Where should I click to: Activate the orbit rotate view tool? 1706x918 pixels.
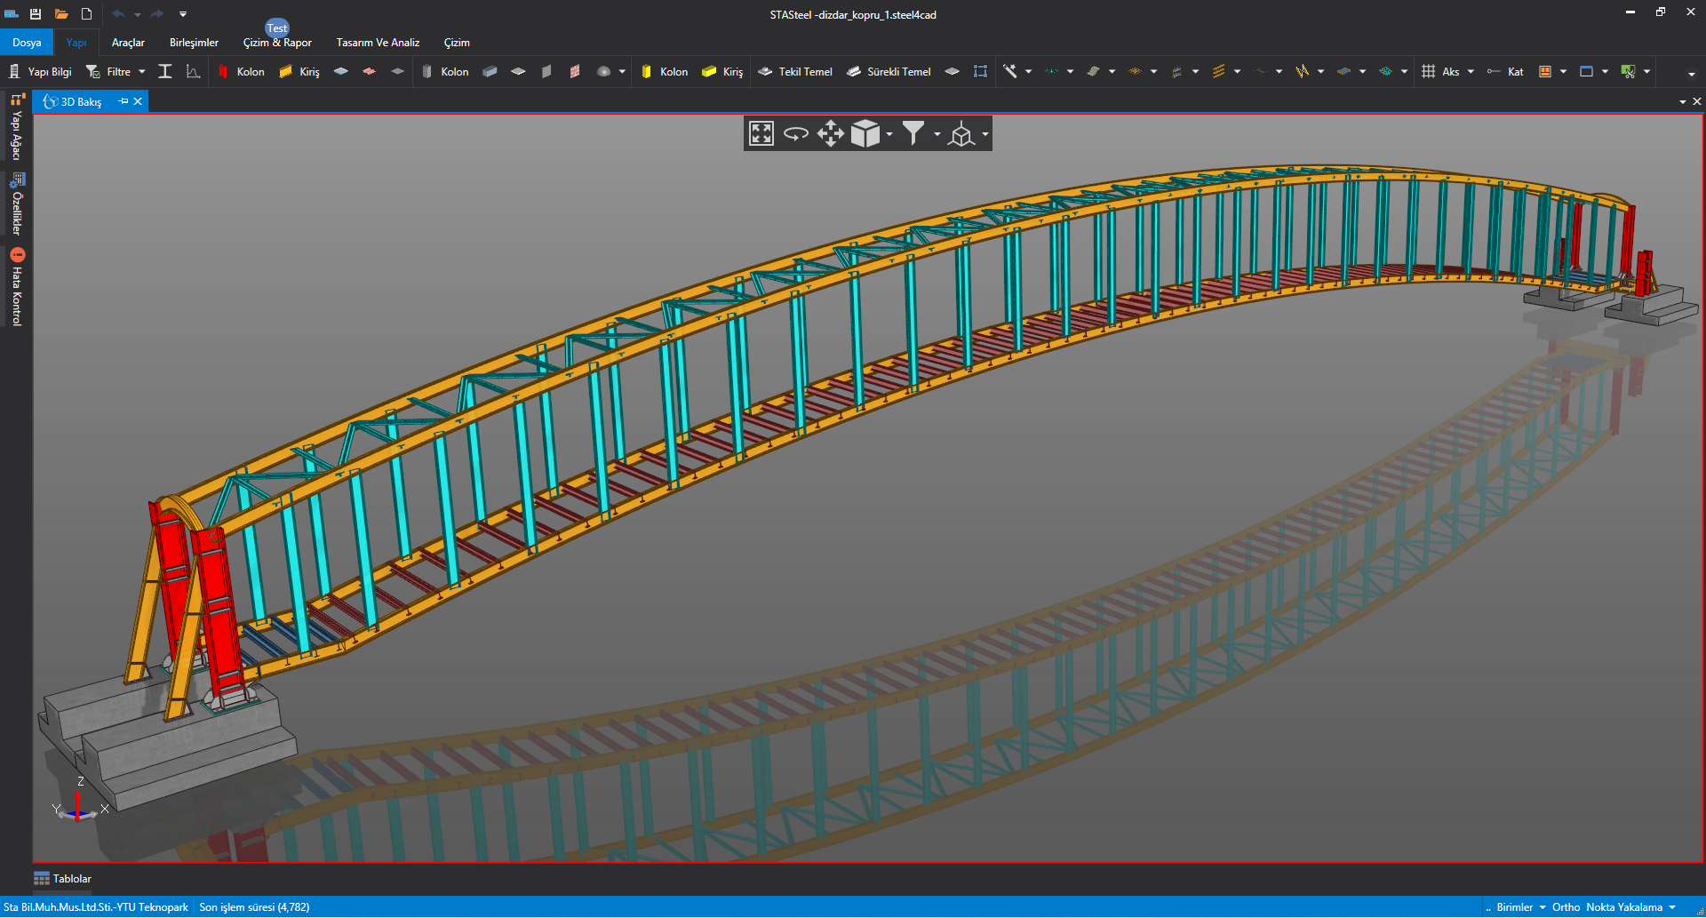(x=795, y=133)
